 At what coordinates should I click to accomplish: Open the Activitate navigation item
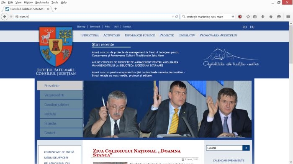click(x=112, y=35)
